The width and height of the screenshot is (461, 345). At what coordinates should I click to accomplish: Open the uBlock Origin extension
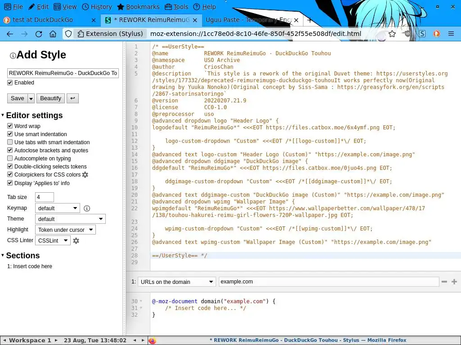point(408,34)
